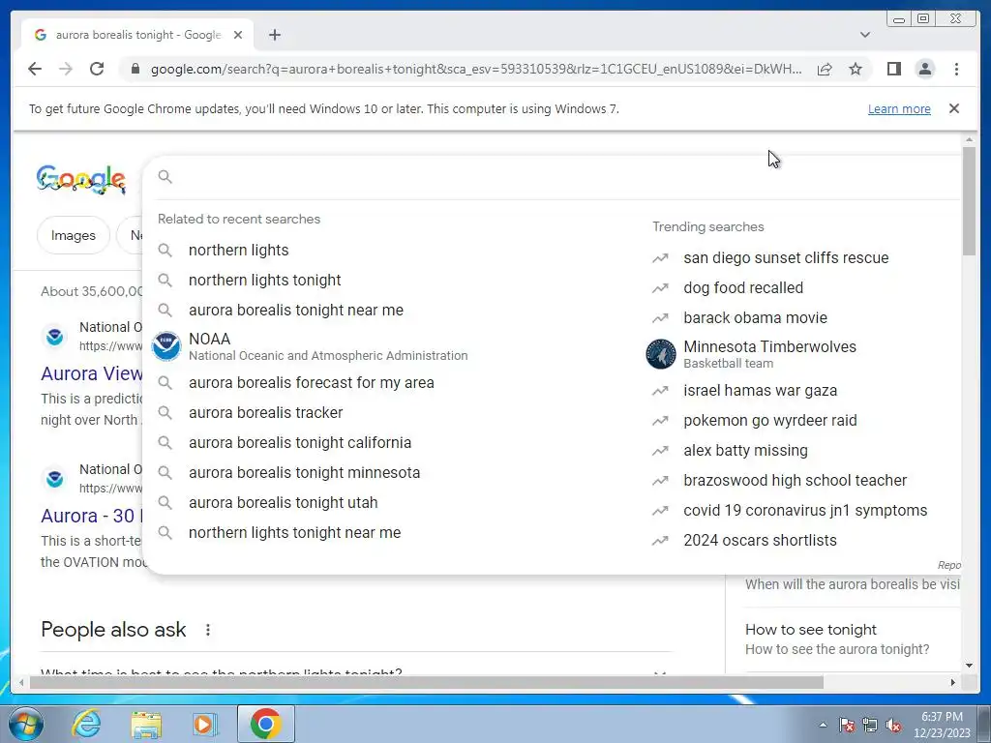Choose suggestion northern lights
Viewport: 991px width, 743px height.
tap(238, 251)
